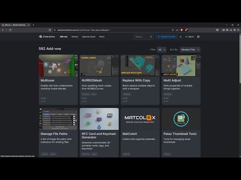Screen dimensions: 241x180
Task: Click the share icon in the address bar
Action: tap(177, 30)
